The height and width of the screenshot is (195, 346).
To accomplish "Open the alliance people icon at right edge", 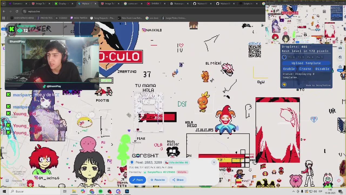I will pos(340,48).
